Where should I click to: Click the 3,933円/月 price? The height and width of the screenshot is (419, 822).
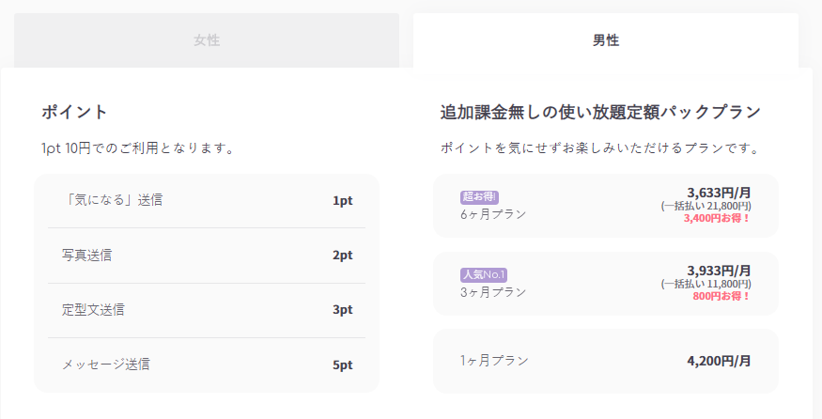[x=719, y=271]
